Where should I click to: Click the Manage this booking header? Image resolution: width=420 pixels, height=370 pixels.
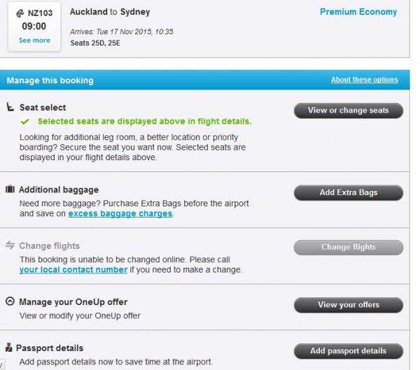point(50,80)
